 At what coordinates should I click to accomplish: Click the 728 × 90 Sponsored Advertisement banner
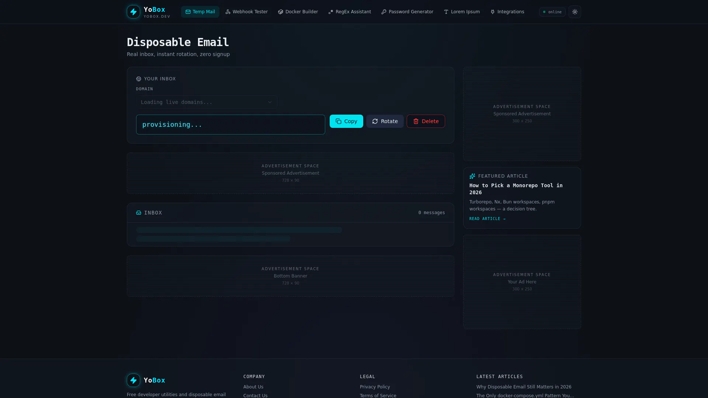tap(290, 173)
